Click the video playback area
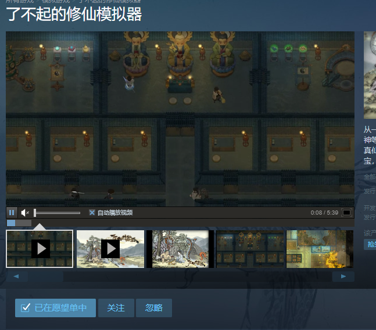This screenshot has height=330, width=376. [180, 119]
